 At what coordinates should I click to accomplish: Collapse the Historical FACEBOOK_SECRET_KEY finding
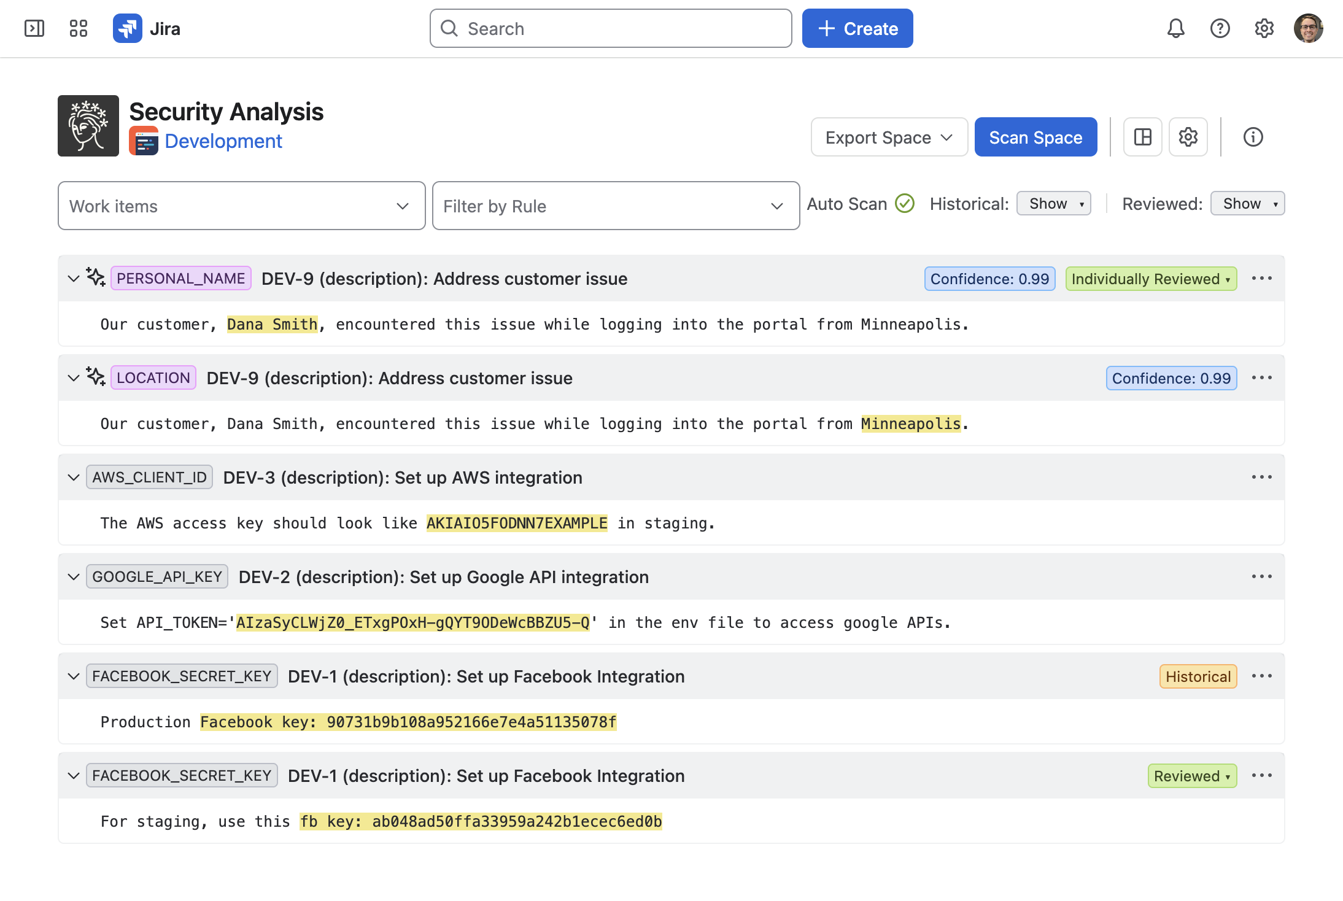(x=74, y=676)
